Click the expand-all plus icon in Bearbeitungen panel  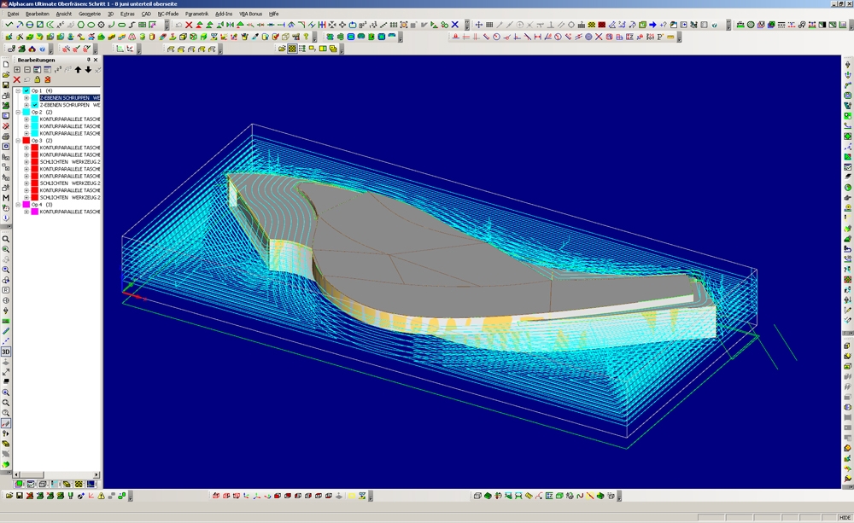point(17,70)
